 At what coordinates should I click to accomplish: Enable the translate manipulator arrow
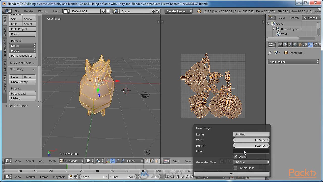point(113,161)
